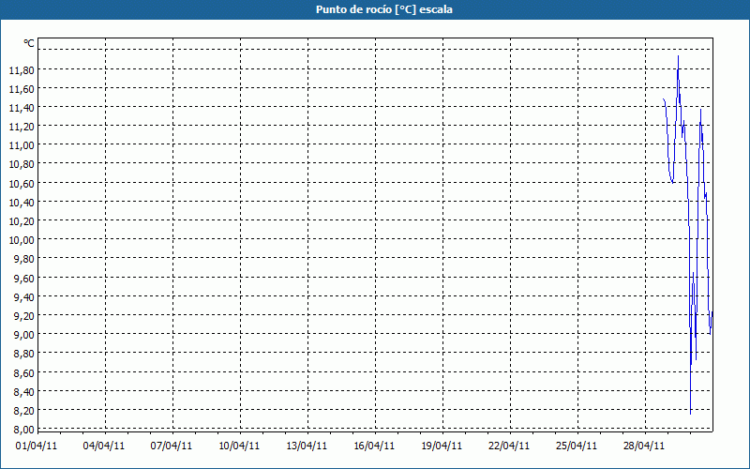Click the 9,40 y-axis label

24,297
